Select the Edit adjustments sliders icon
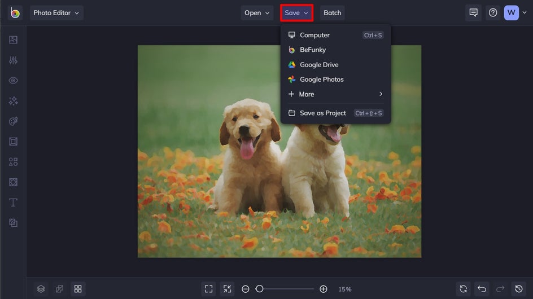This screenshot has width=533, height=299. click(x=13, y=60)
